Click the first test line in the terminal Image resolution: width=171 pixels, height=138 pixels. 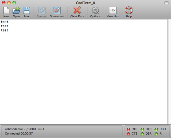coord(5,22)
